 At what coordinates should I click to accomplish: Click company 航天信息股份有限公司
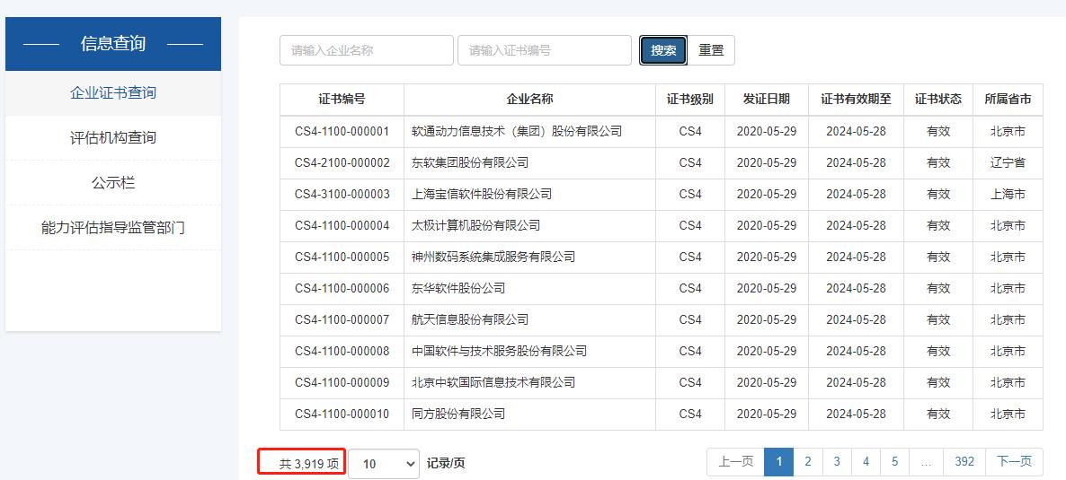click(470, 319)
